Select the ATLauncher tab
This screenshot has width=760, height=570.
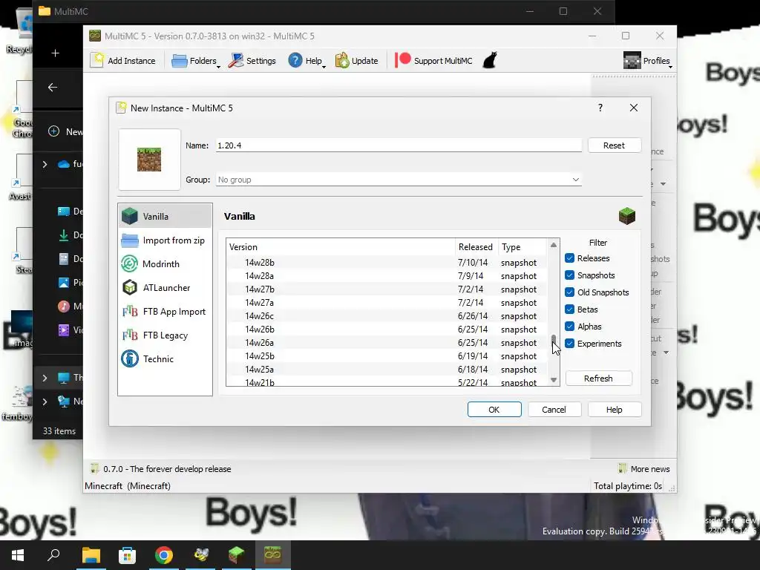(x=165, y=288)
